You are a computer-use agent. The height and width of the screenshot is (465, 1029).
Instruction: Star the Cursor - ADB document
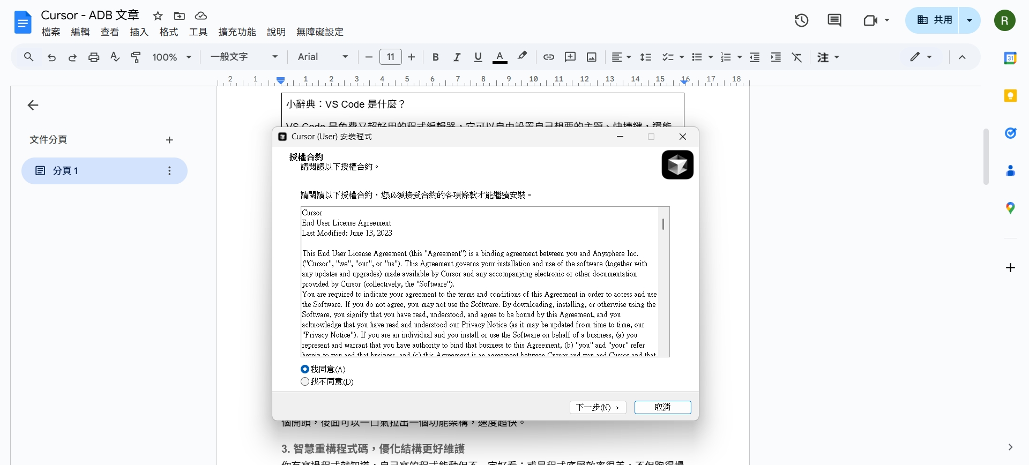click(158, 16)
